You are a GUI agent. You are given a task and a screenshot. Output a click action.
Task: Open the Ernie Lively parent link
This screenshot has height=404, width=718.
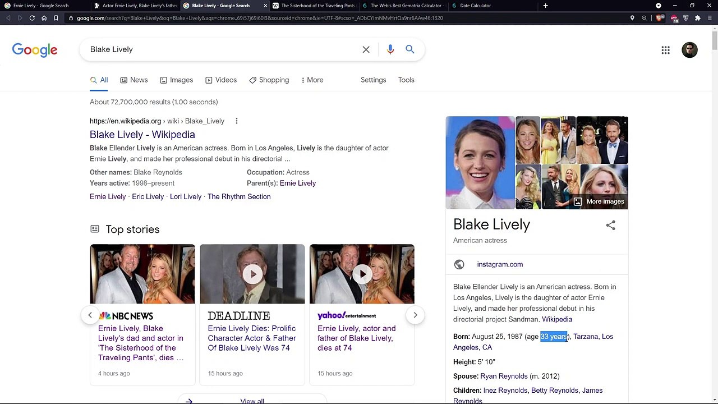[x=298, y=183]
